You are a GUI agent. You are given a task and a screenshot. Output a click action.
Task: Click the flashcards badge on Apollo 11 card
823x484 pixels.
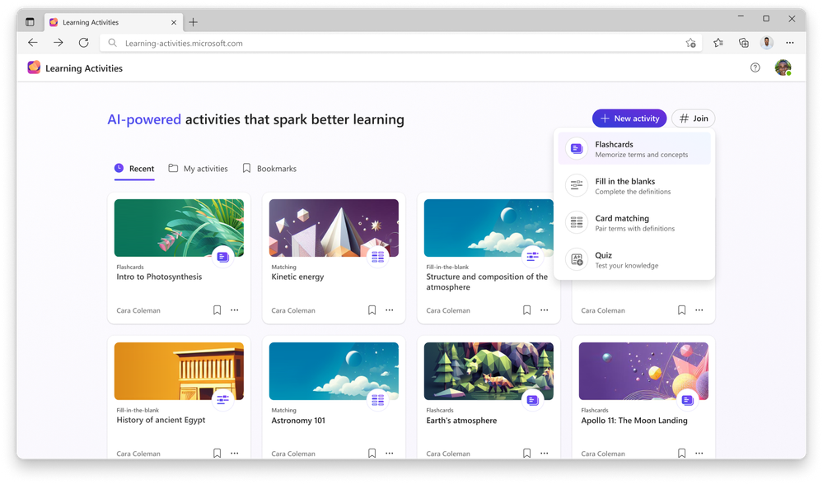pos(688,400)
